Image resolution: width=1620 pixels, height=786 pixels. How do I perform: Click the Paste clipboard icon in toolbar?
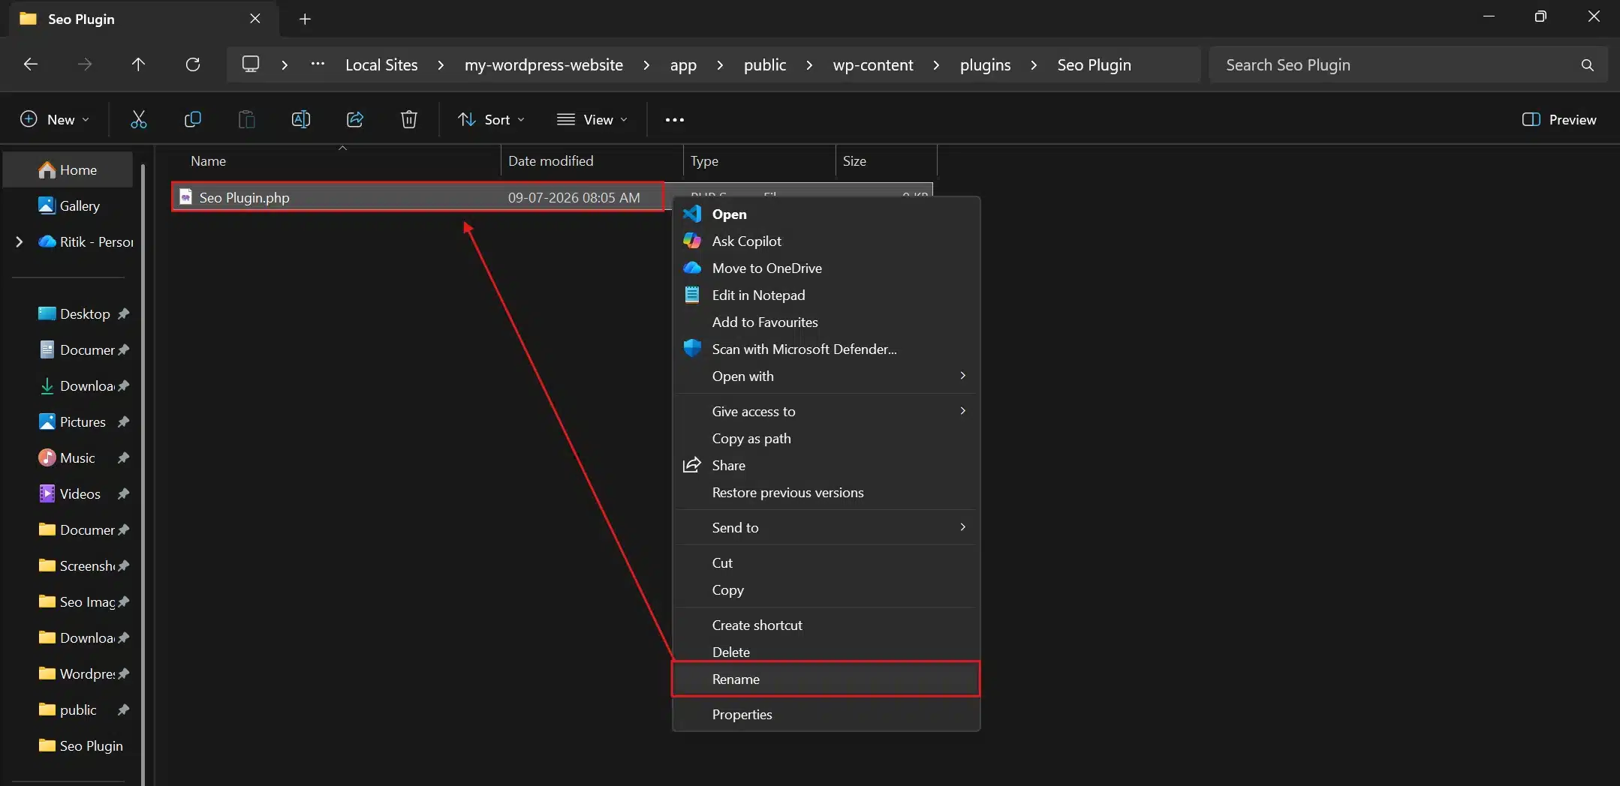(x=247, y=119)
